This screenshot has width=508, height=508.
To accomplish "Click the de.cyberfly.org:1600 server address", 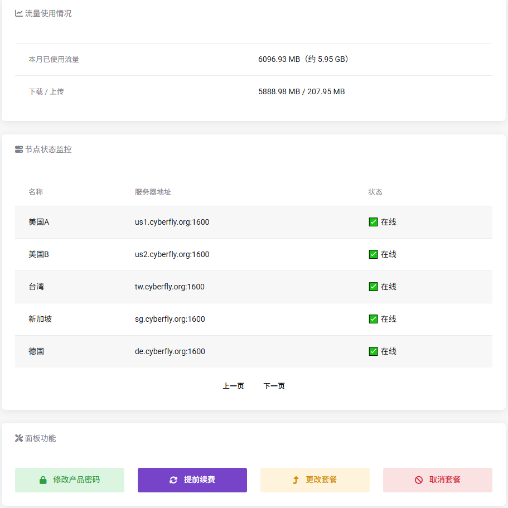I will [x=170, y=351].
